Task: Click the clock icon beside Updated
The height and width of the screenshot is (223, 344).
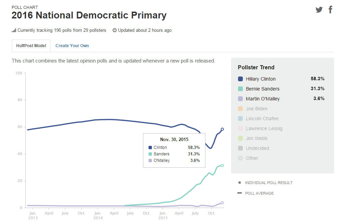Action: click(115, 30)
